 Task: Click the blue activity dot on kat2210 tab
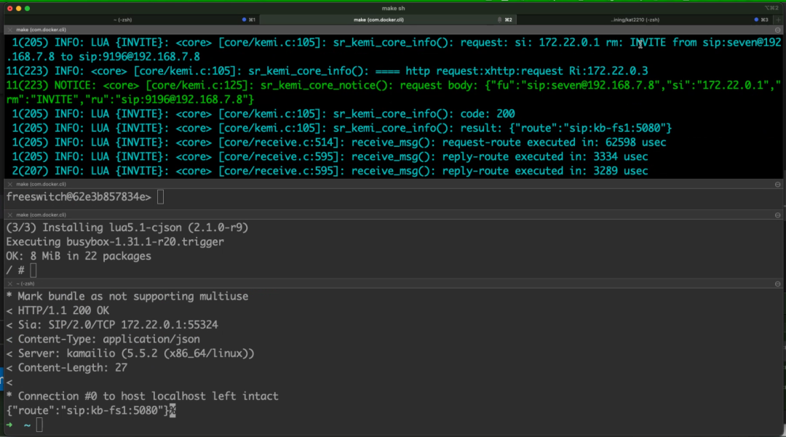pyautogui.click(x=757, y=20)
